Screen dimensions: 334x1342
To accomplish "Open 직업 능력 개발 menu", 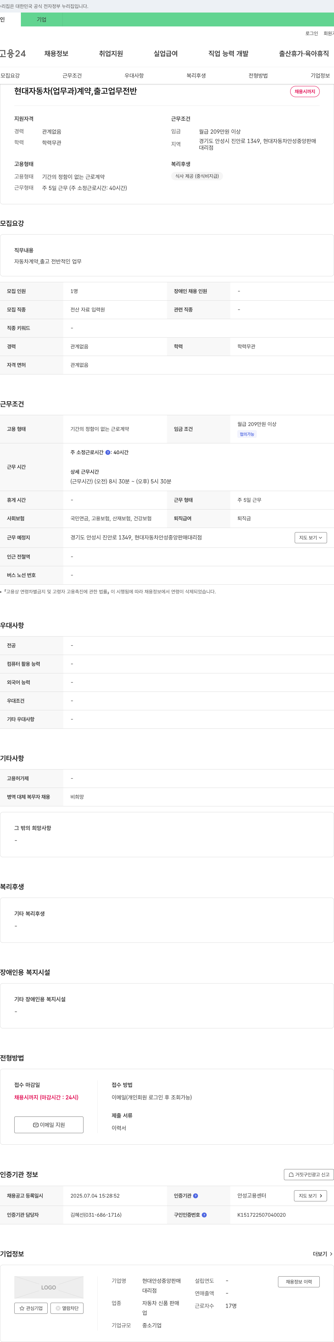I will click(x=228, y=54).
